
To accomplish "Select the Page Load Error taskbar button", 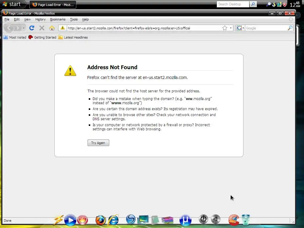I will (x=53, y=5).
